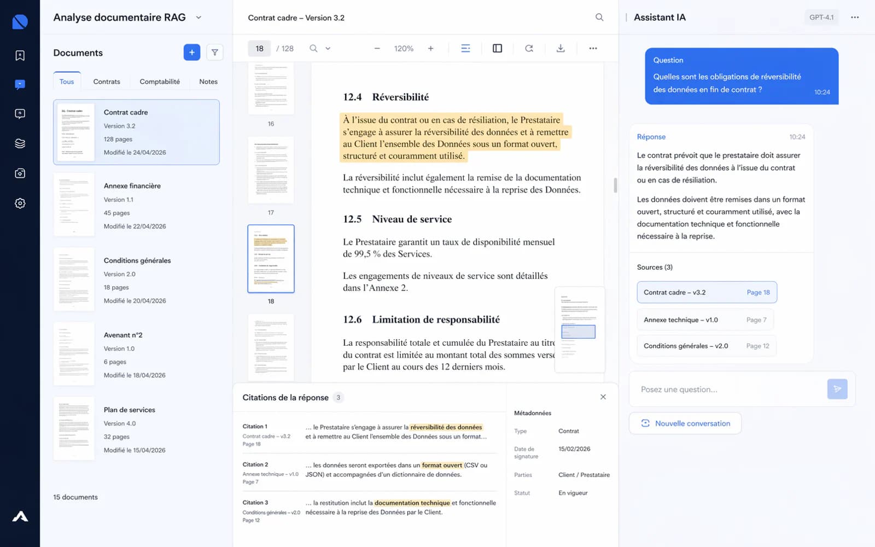The height and width of the screenshot is (547, 875).
Task: Expand the search options chevron in toolbar
Action: (328, 48)
